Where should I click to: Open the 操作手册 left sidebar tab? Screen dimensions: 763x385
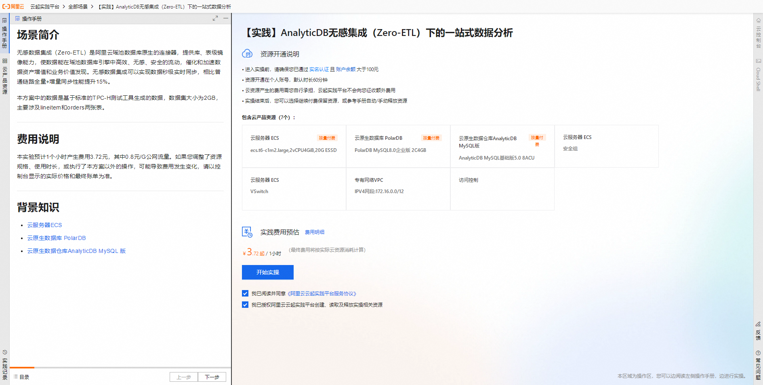point(4,33)
